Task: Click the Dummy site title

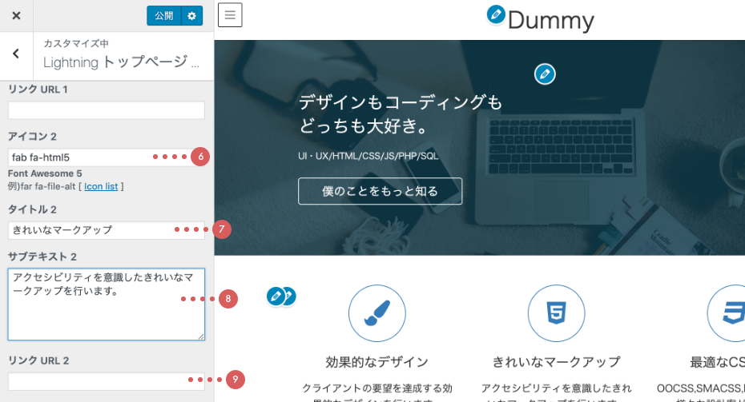Action: (551, 20)
